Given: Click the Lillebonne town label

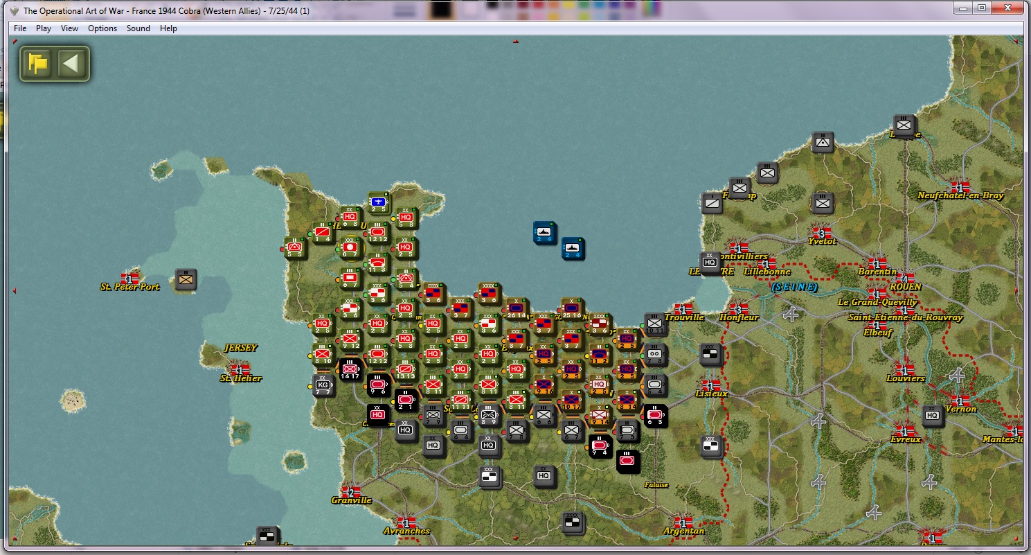Looking at the screenshot, I should [766, 272].
